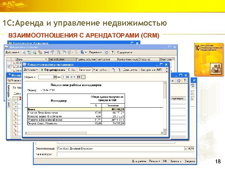Click the Группа события column header
Screen dimensions: 225x169
coord(86,59)
